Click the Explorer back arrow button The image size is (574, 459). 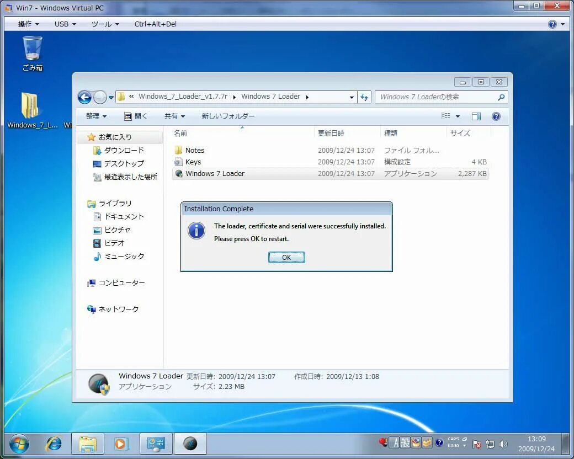tap(84, 97)
